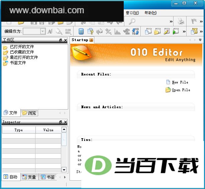Click the gray bookmark flag icon
The height and width of the screenshot is (189, 205).
pyautogui.click(x=194, y=21)
